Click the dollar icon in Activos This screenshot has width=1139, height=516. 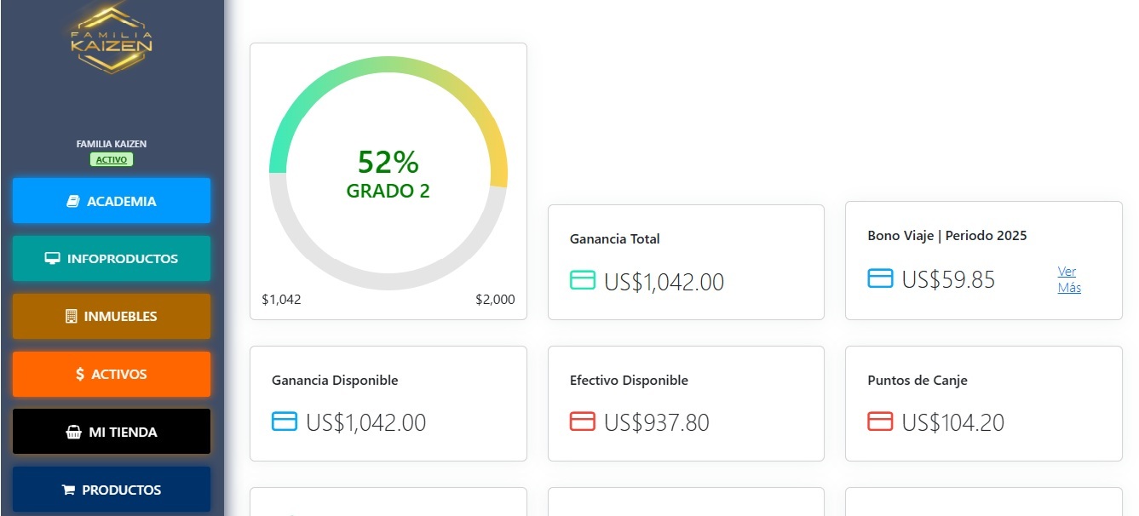pyautogui.click(x=80, y=375)
